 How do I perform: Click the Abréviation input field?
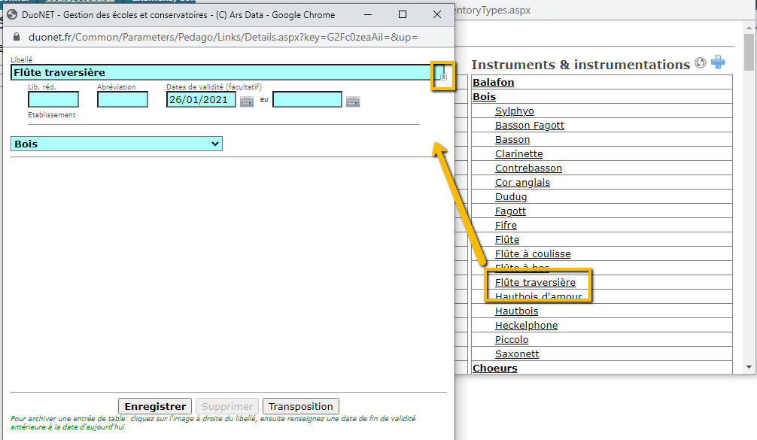[x=122, y=99]
